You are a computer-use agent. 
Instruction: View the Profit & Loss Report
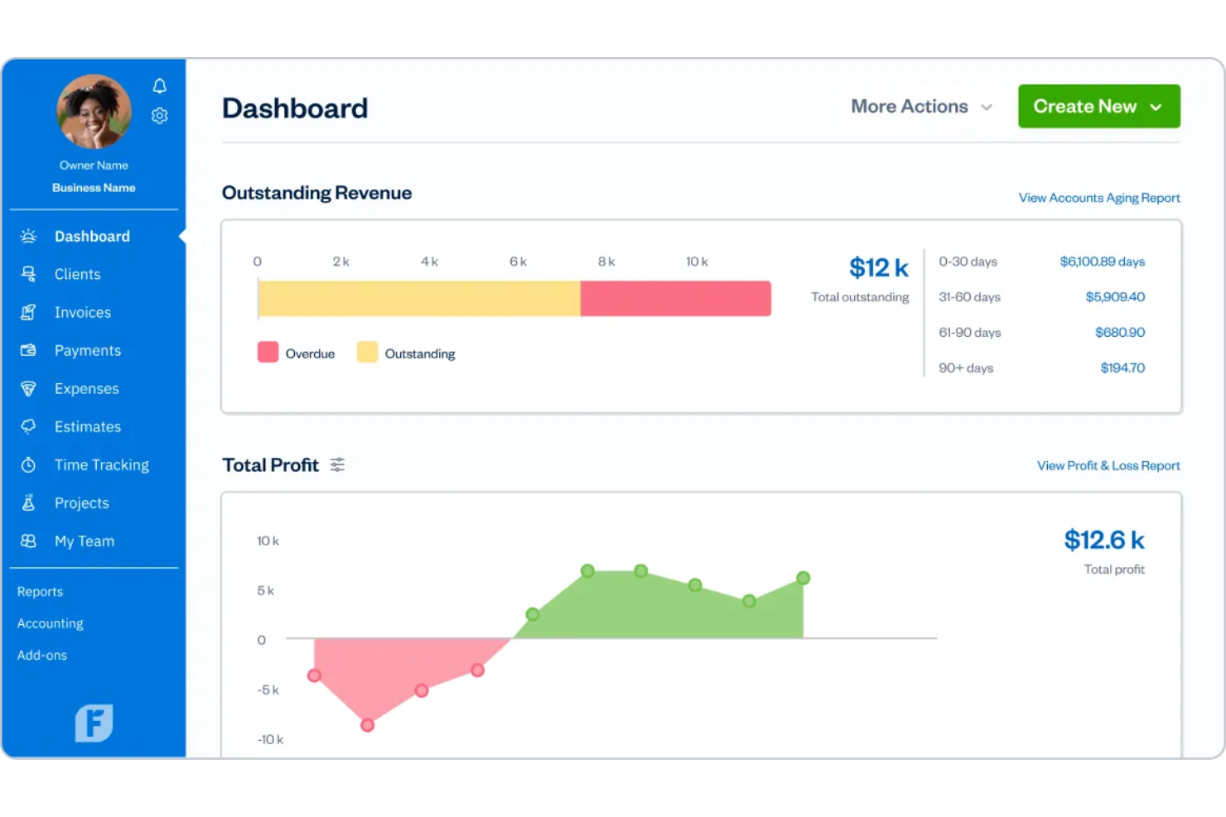pyautogui.click(x=1108, y=465)
